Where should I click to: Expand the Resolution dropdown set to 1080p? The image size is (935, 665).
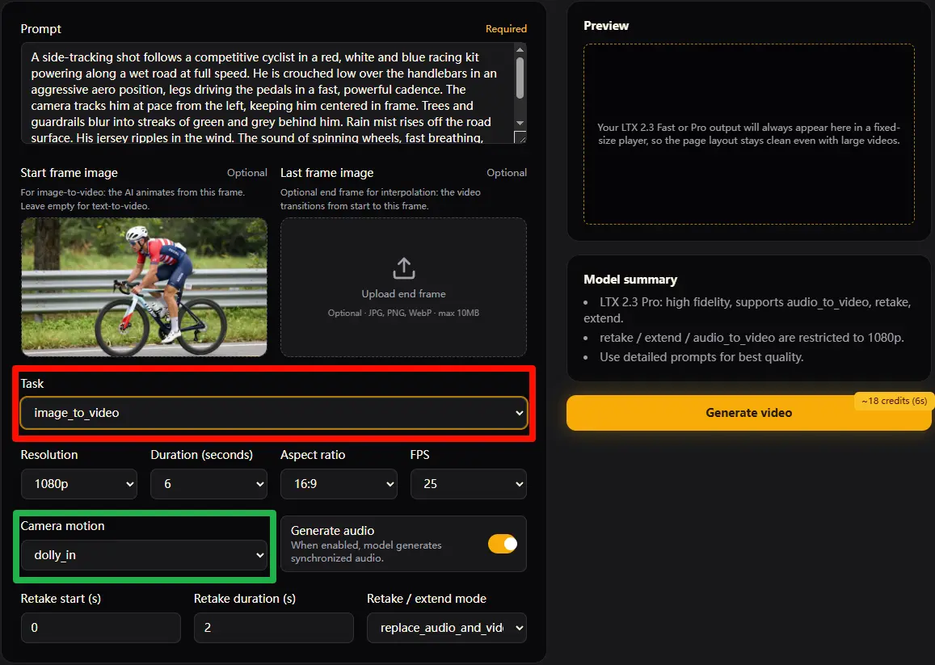79,484
